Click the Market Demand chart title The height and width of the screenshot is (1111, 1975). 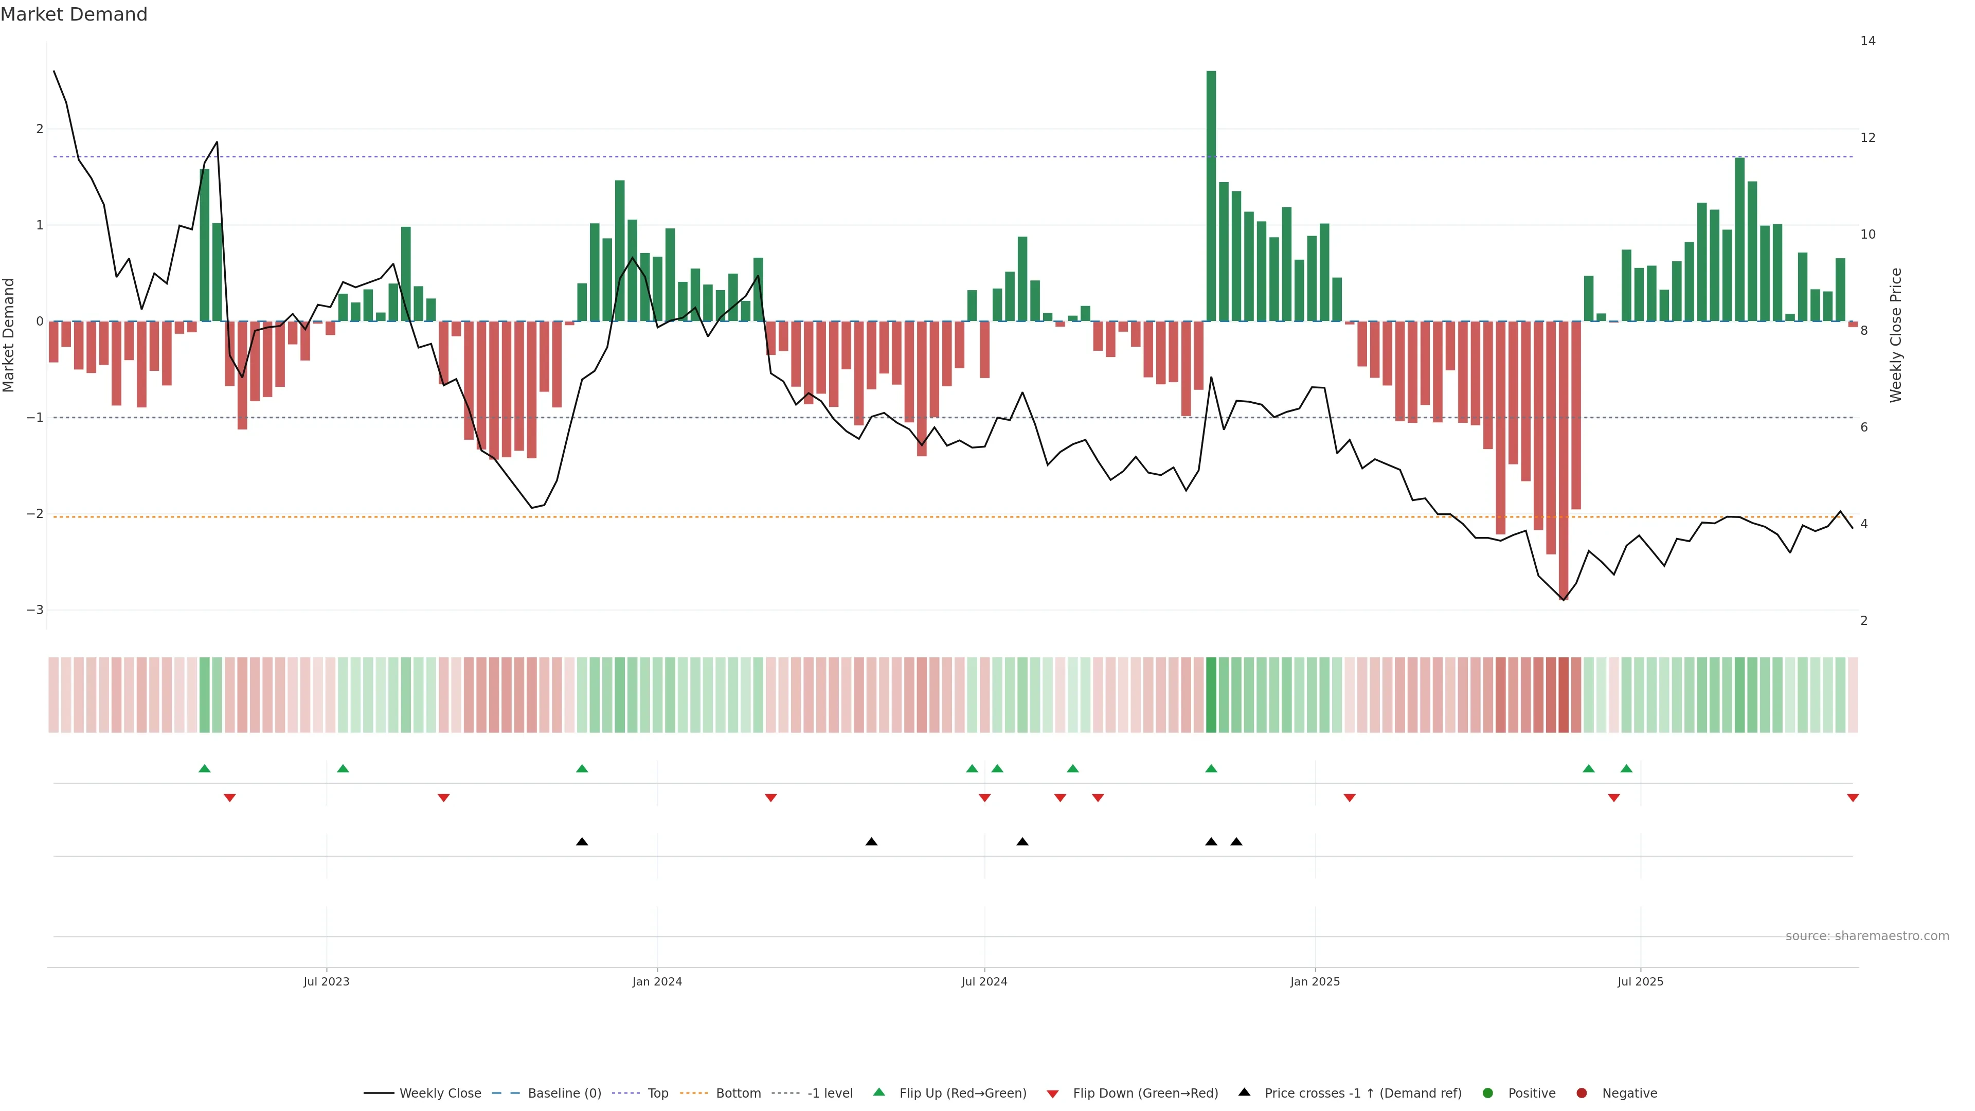point(74,14)
